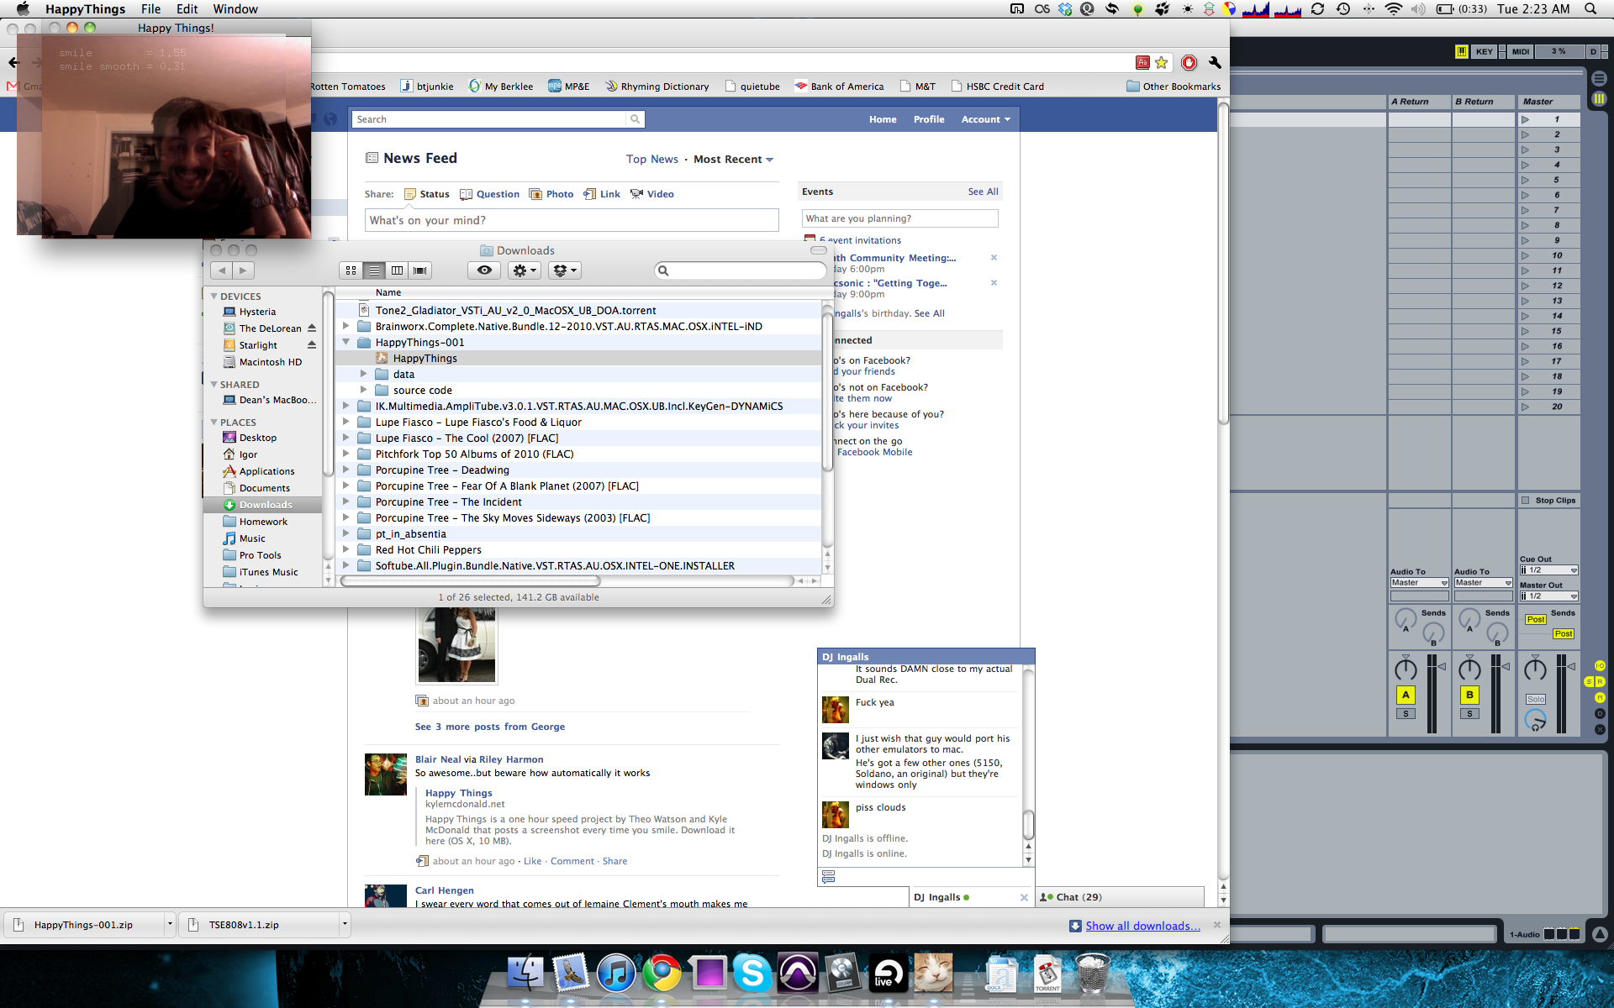Toggle Solo on A Return track
The height and width of the screenshot is (1008, 1614).
(1406, 714)
